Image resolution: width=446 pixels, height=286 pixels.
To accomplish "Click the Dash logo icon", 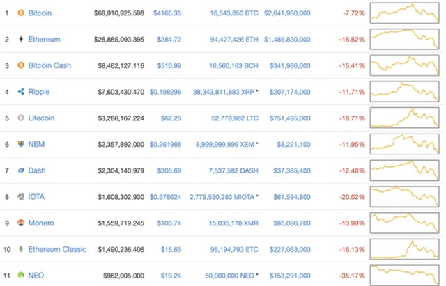I will (20, 170).
